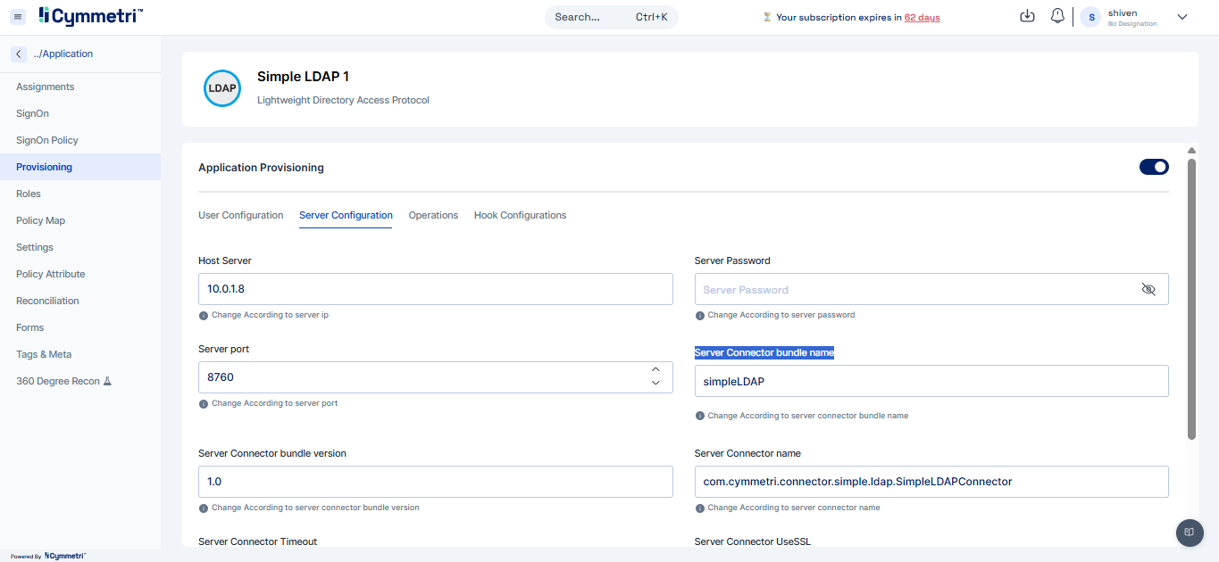The height and width of the screenshot is (562, 1219).
Task: Select Provisioning in the sidebar
Action: 80,167
